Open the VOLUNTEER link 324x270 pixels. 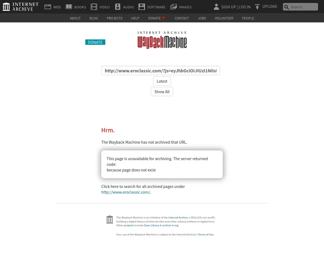224,18
